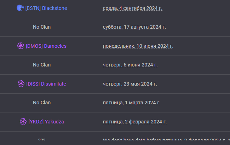Select No Clan entry beside 17 августа date

pos(42,27)
